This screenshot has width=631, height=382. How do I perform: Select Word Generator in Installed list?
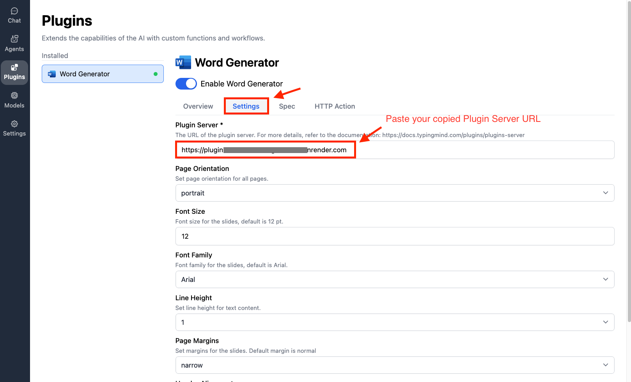pos(103,74)
